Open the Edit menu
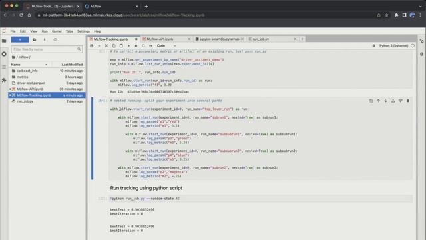Screen dimensions: 426x240 [x=23, y=31]
